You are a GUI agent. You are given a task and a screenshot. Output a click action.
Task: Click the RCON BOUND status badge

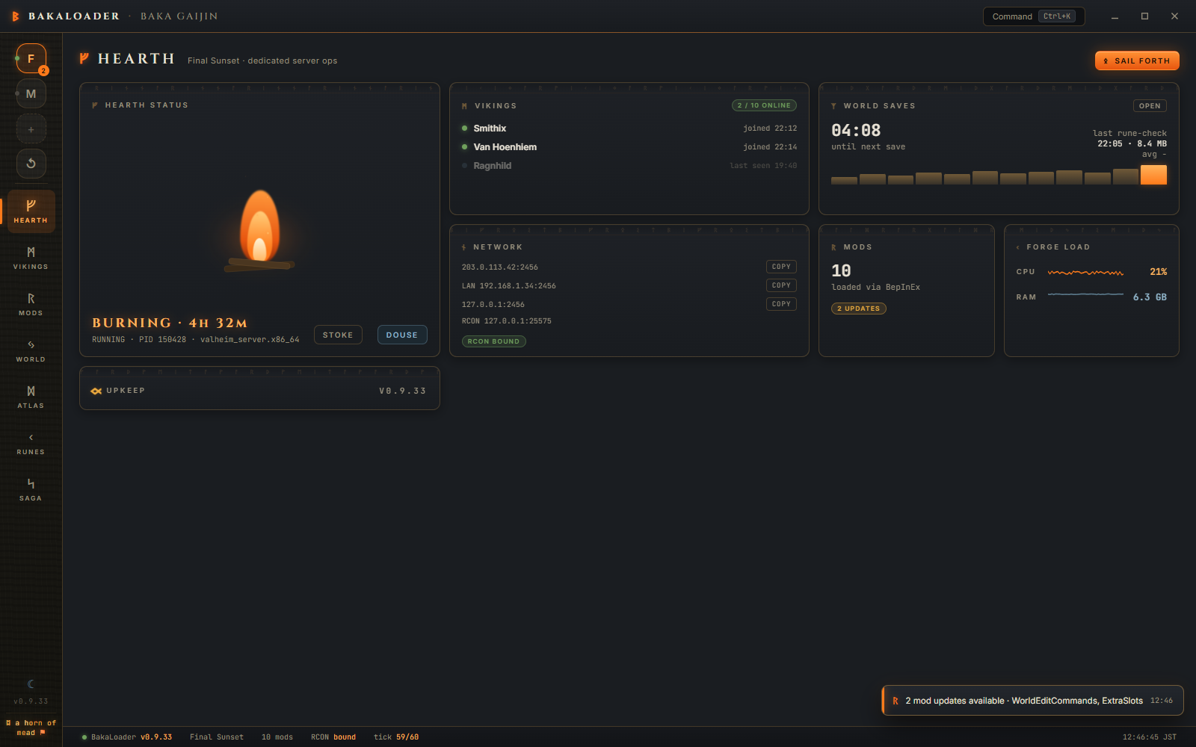tap(493, 341)
